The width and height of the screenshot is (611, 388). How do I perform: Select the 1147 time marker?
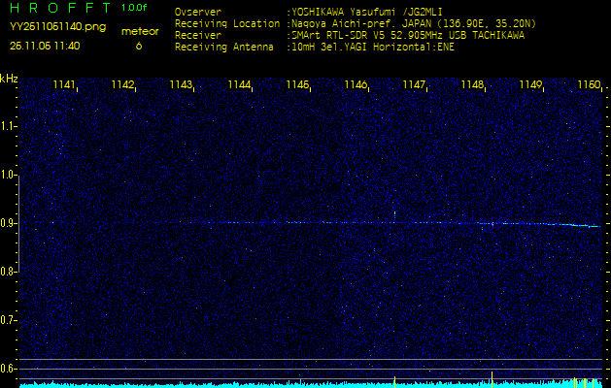[x=414, y=85]
